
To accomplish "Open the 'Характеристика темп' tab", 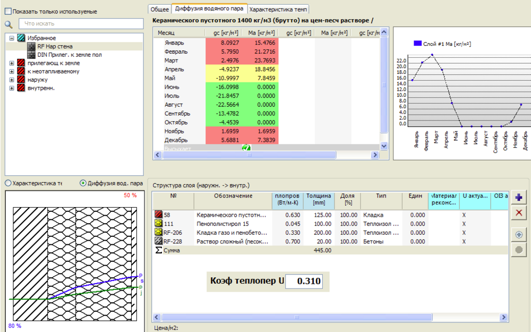I will pyautogui.click(x=278, y=9).
